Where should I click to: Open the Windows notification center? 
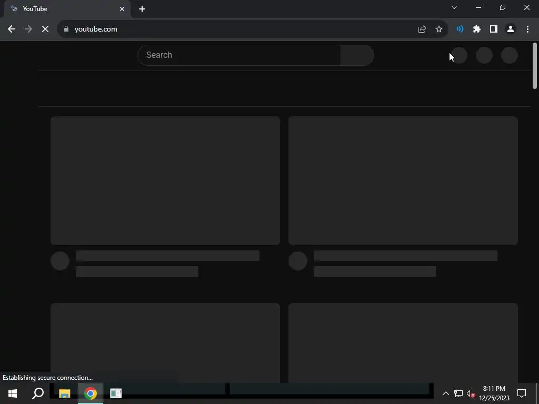522,393
